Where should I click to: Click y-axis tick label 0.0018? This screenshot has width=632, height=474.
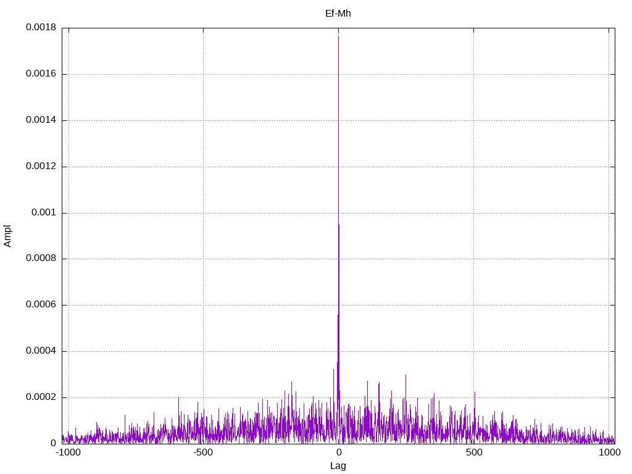[x=41, y=27]
